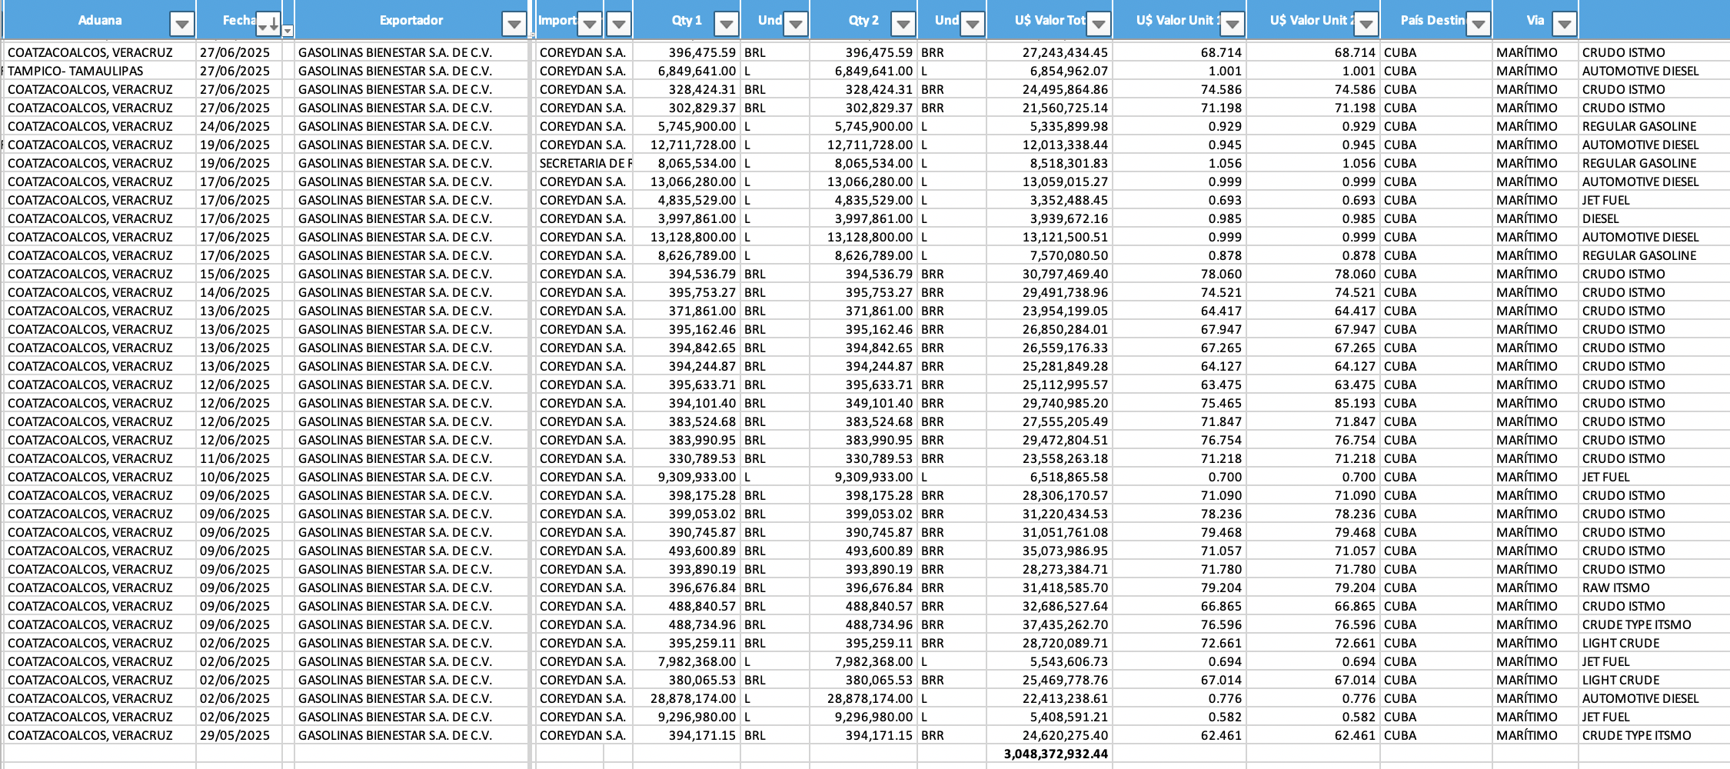Select the RAW ITSMO product cell

(1615, 588)
